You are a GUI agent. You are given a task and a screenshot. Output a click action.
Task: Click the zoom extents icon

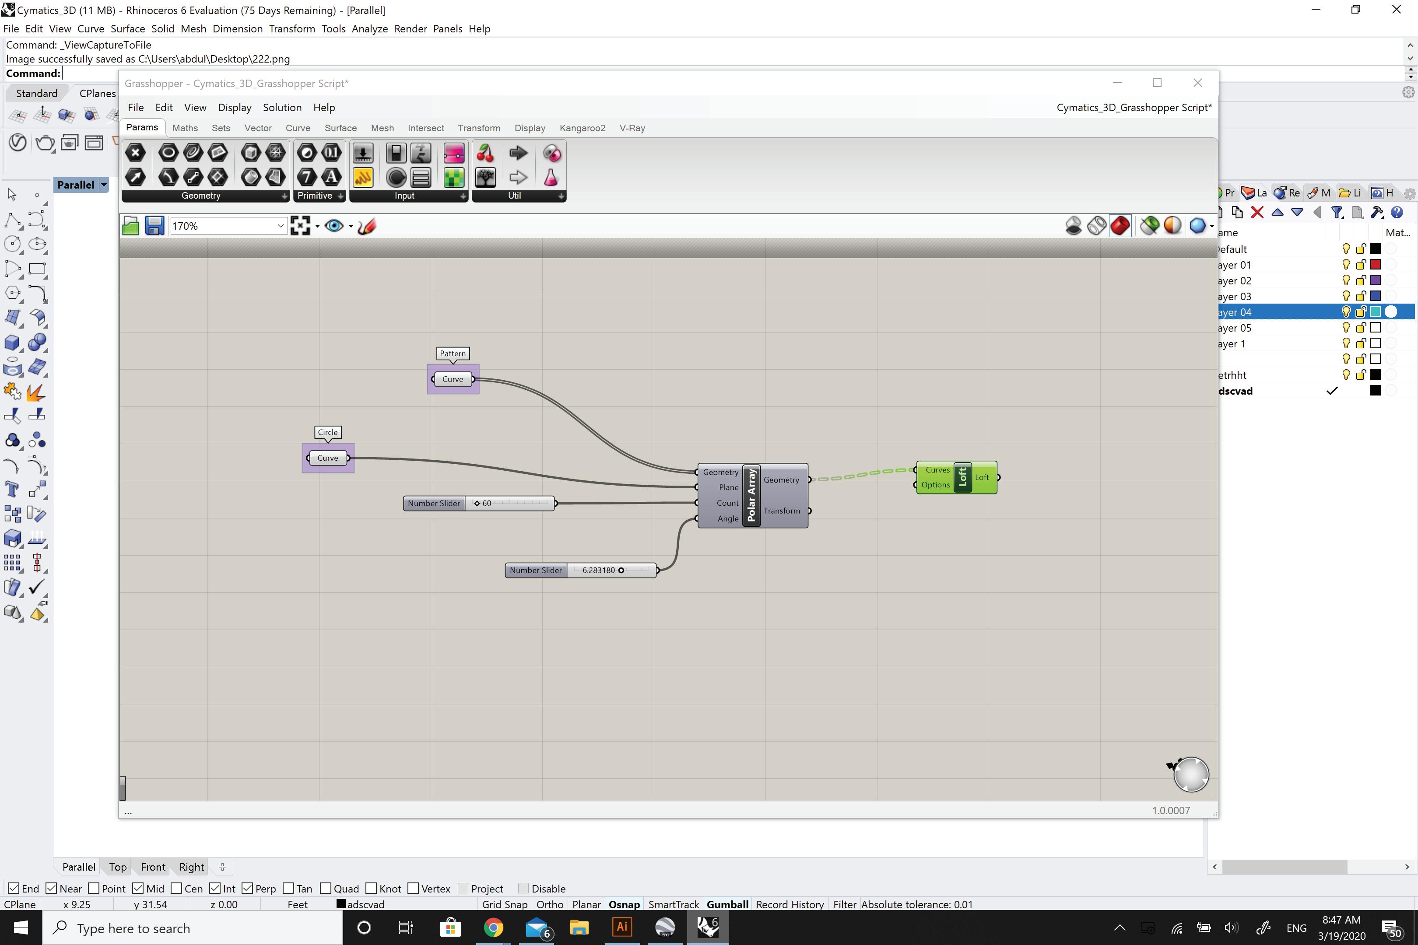300,226
